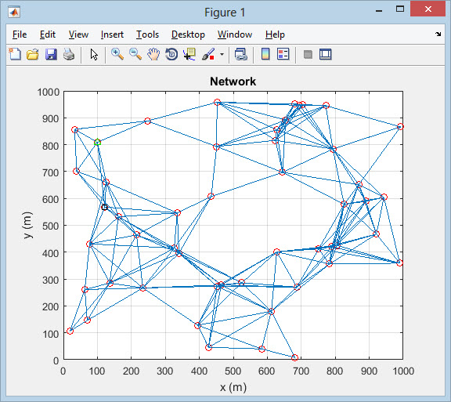Insert Colorbar using toolbar icon

tap(265, 54)
